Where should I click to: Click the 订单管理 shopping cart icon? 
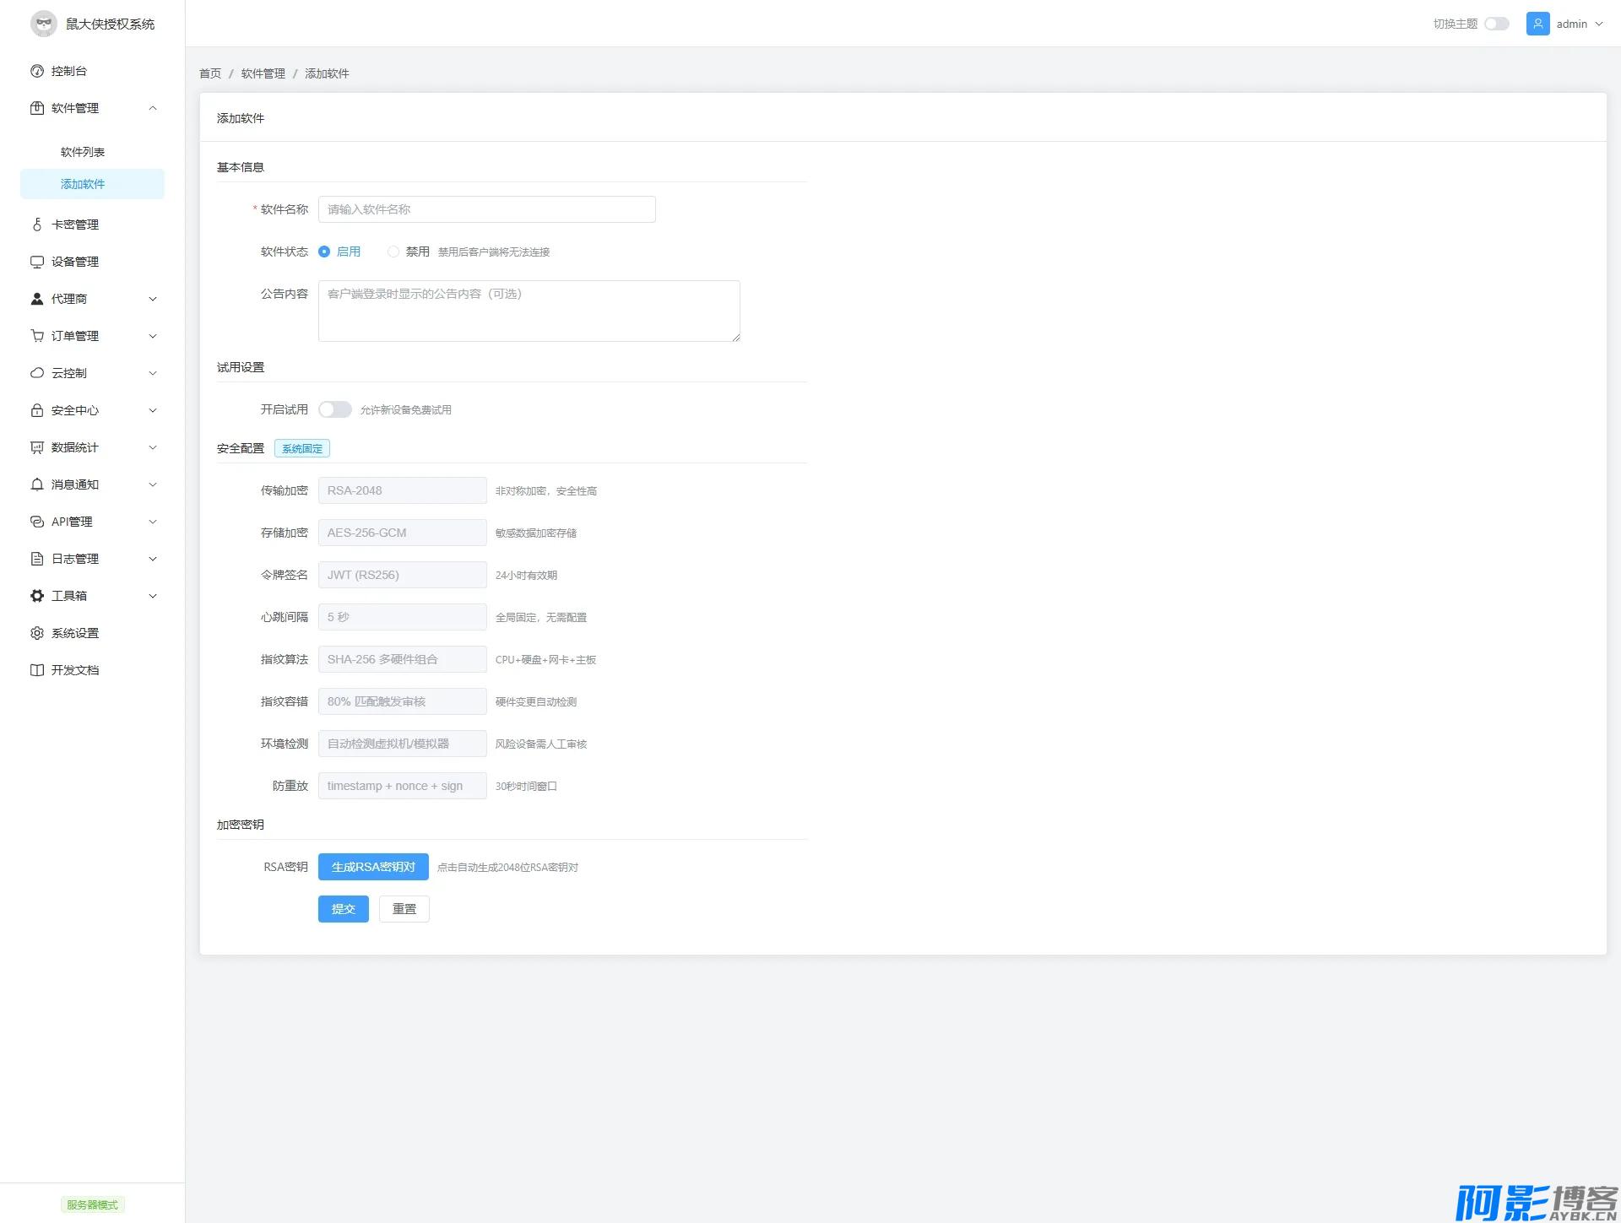coord(37,336)
